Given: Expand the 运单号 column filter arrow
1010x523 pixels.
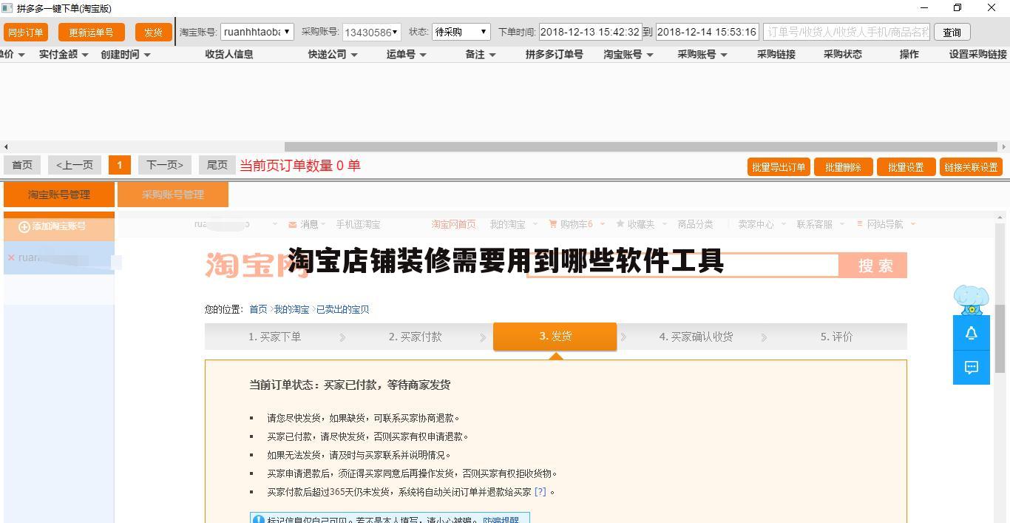Looking at the screenshot, I should [x=423, y=55].
